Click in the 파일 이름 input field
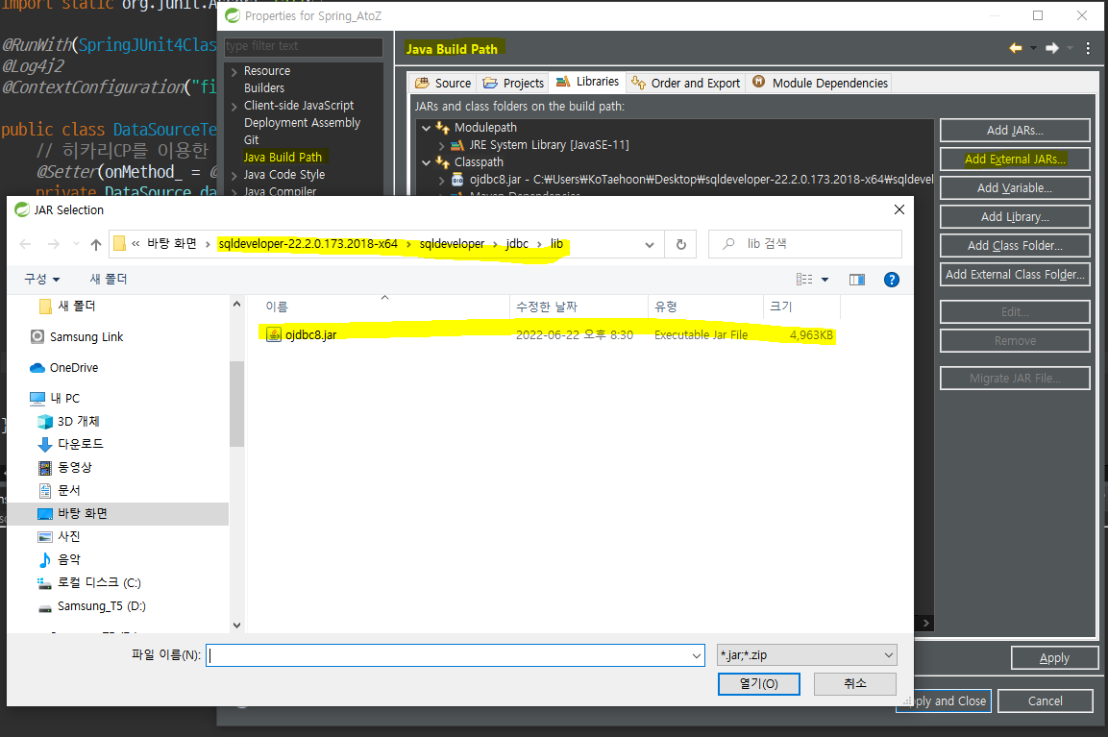 point(456,655)
